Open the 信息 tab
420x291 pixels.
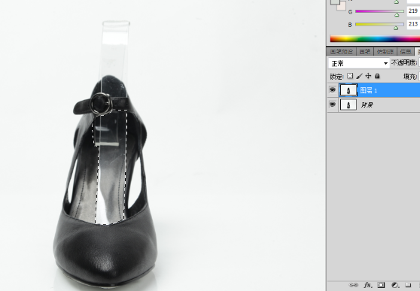[405, 52]
